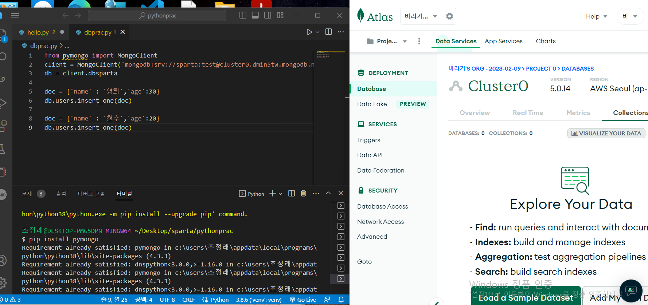This screenshot has width=648, height=305.
Task: Open the 디버그 콘솔 panel tab
Action: click(x=91, y=194)
